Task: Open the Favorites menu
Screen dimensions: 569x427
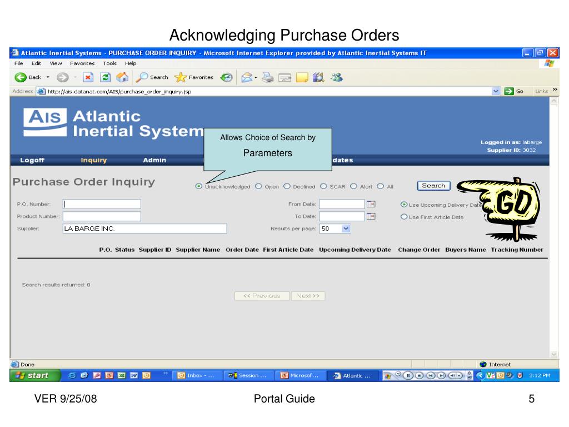Action: click(82, 63)
